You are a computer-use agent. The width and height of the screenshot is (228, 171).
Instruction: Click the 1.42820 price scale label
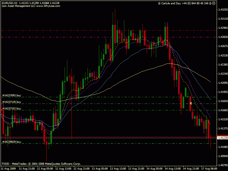coord(223,37)
